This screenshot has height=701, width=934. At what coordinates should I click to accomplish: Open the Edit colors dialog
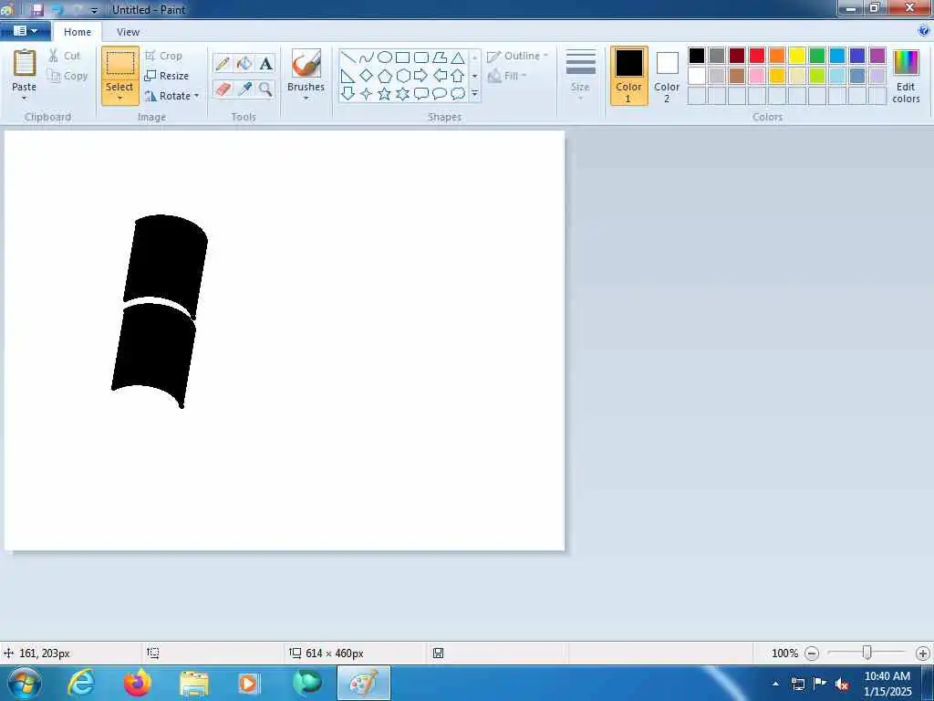(x=906, y=77)
